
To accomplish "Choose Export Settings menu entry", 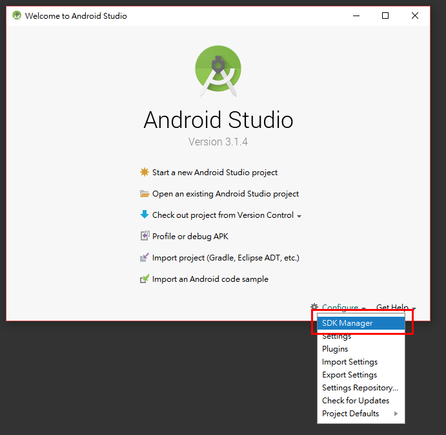I will click(x=361, y=375).
